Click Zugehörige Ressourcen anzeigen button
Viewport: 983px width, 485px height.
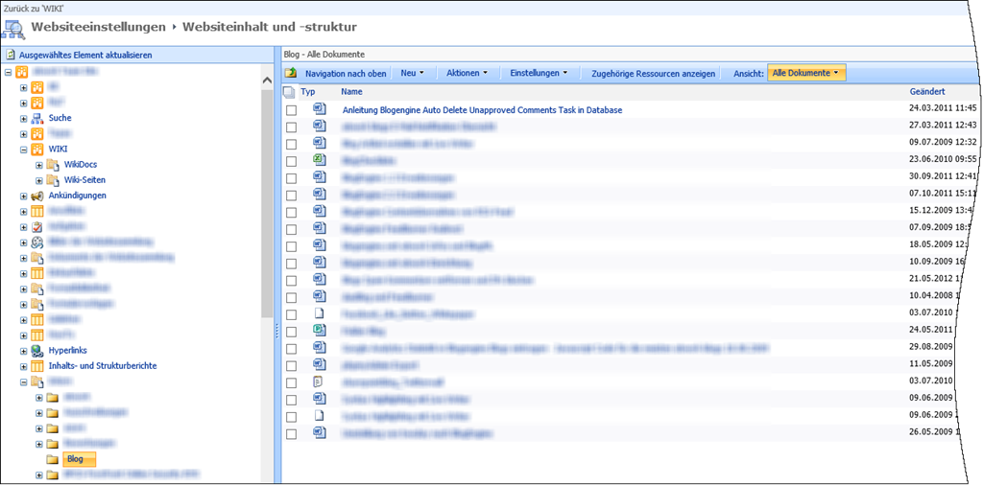(654, 73)
